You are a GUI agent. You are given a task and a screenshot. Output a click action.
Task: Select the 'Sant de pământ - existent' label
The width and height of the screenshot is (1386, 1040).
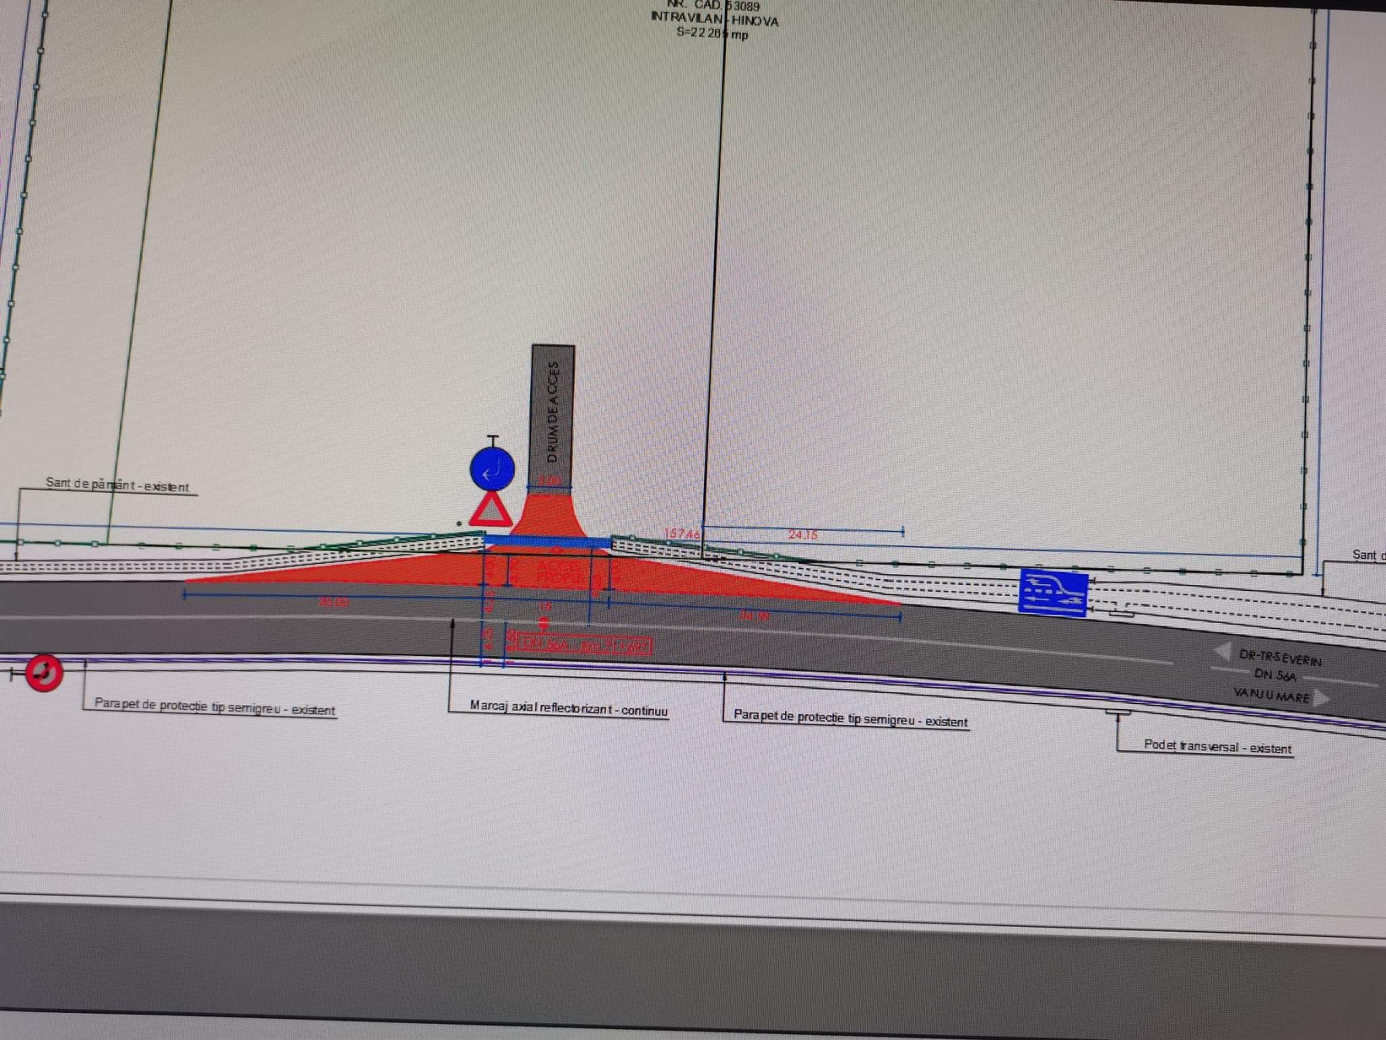[x=117, y=485]
